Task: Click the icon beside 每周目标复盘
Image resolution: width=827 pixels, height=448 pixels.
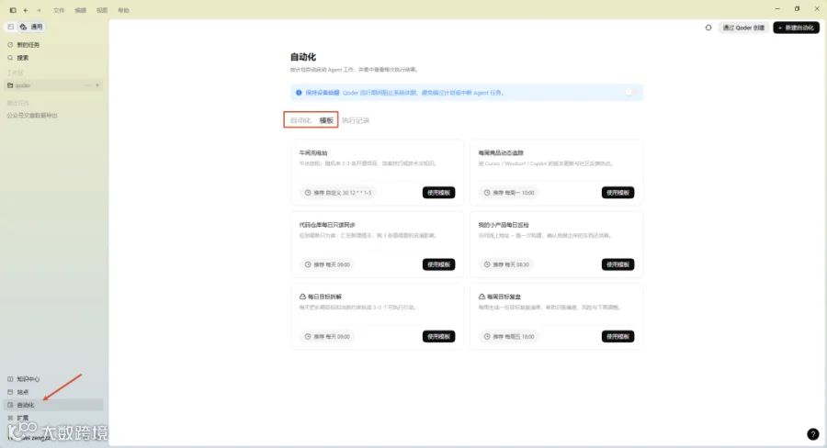Action: (482, 297)
